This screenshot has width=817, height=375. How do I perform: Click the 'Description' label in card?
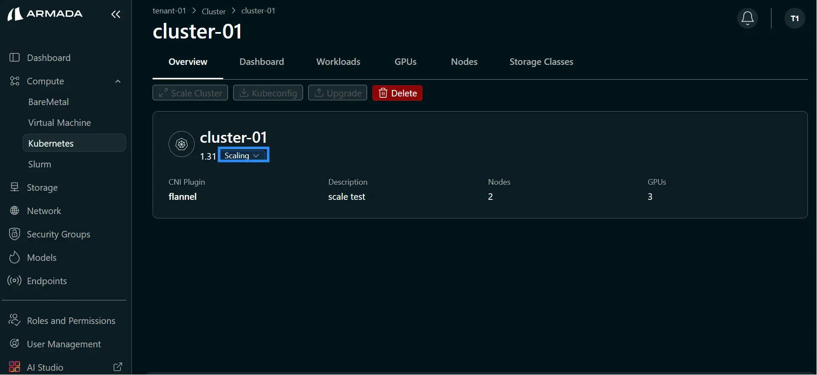pyautogui.click(x=348, y=182)
